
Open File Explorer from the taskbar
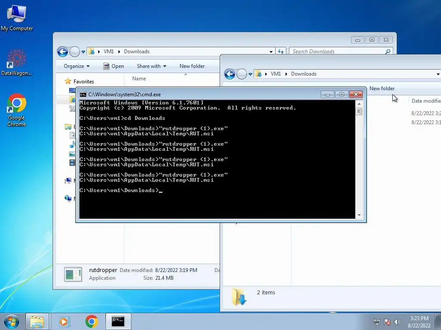pyautogui.click(x=37, y=321)
